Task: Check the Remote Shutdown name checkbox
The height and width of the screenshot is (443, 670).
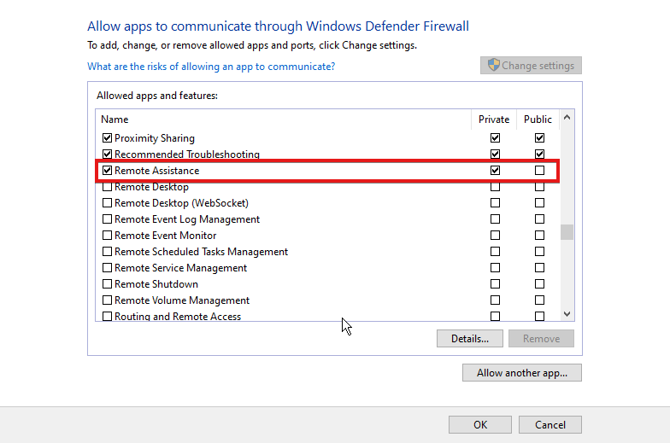Action: click(x=108, y=283)
